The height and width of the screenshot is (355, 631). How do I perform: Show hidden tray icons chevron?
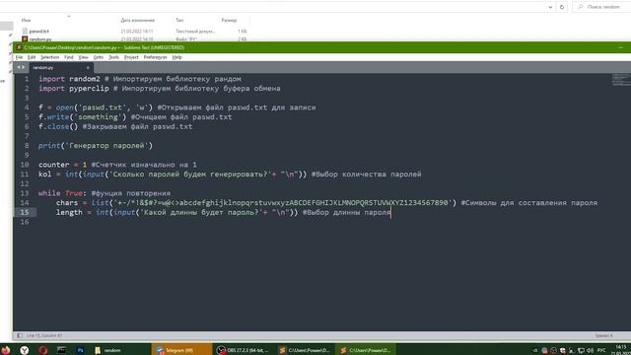point(534,351)
